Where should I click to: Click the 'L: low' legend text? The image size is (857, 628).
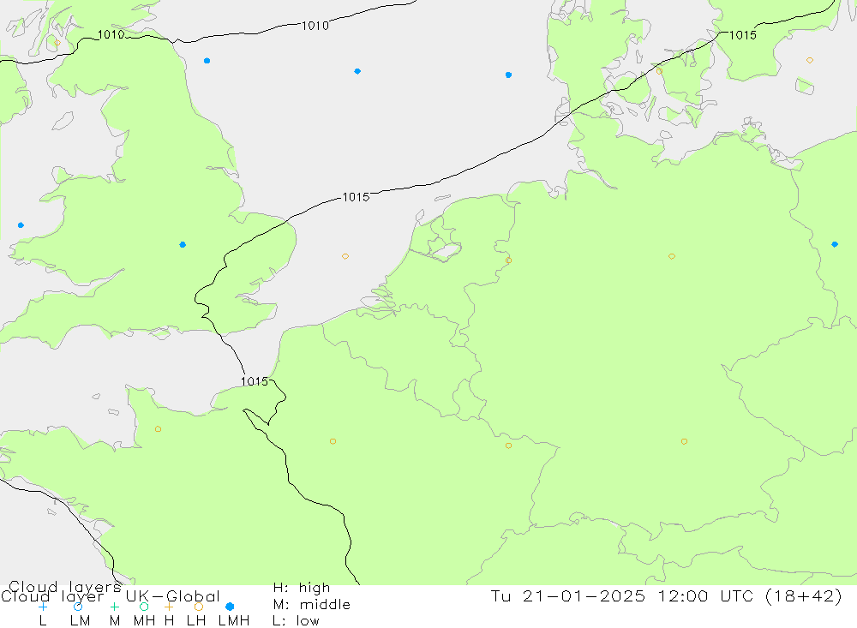point(296,621)
